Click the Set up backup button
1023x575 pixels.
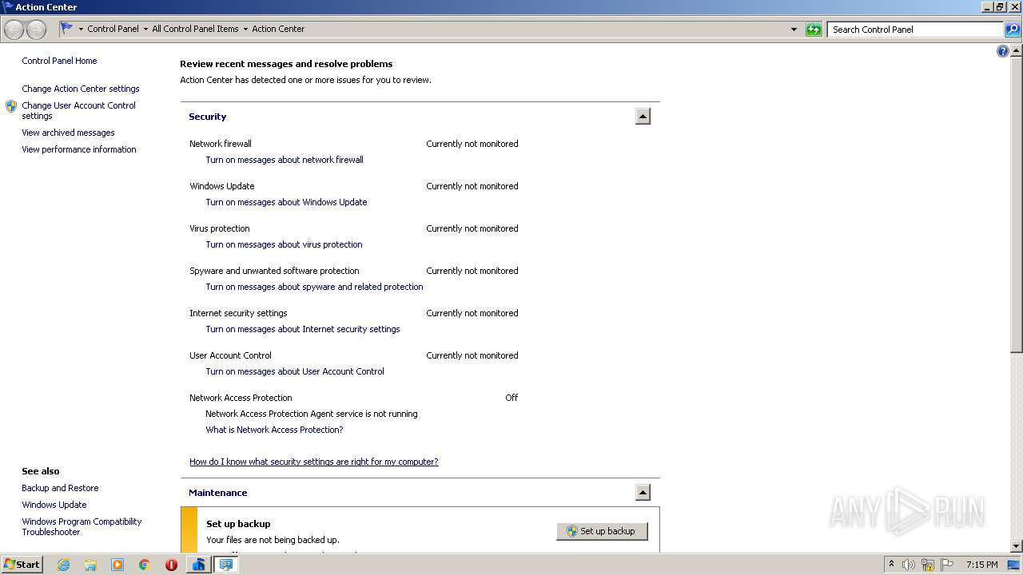point(602,531)
